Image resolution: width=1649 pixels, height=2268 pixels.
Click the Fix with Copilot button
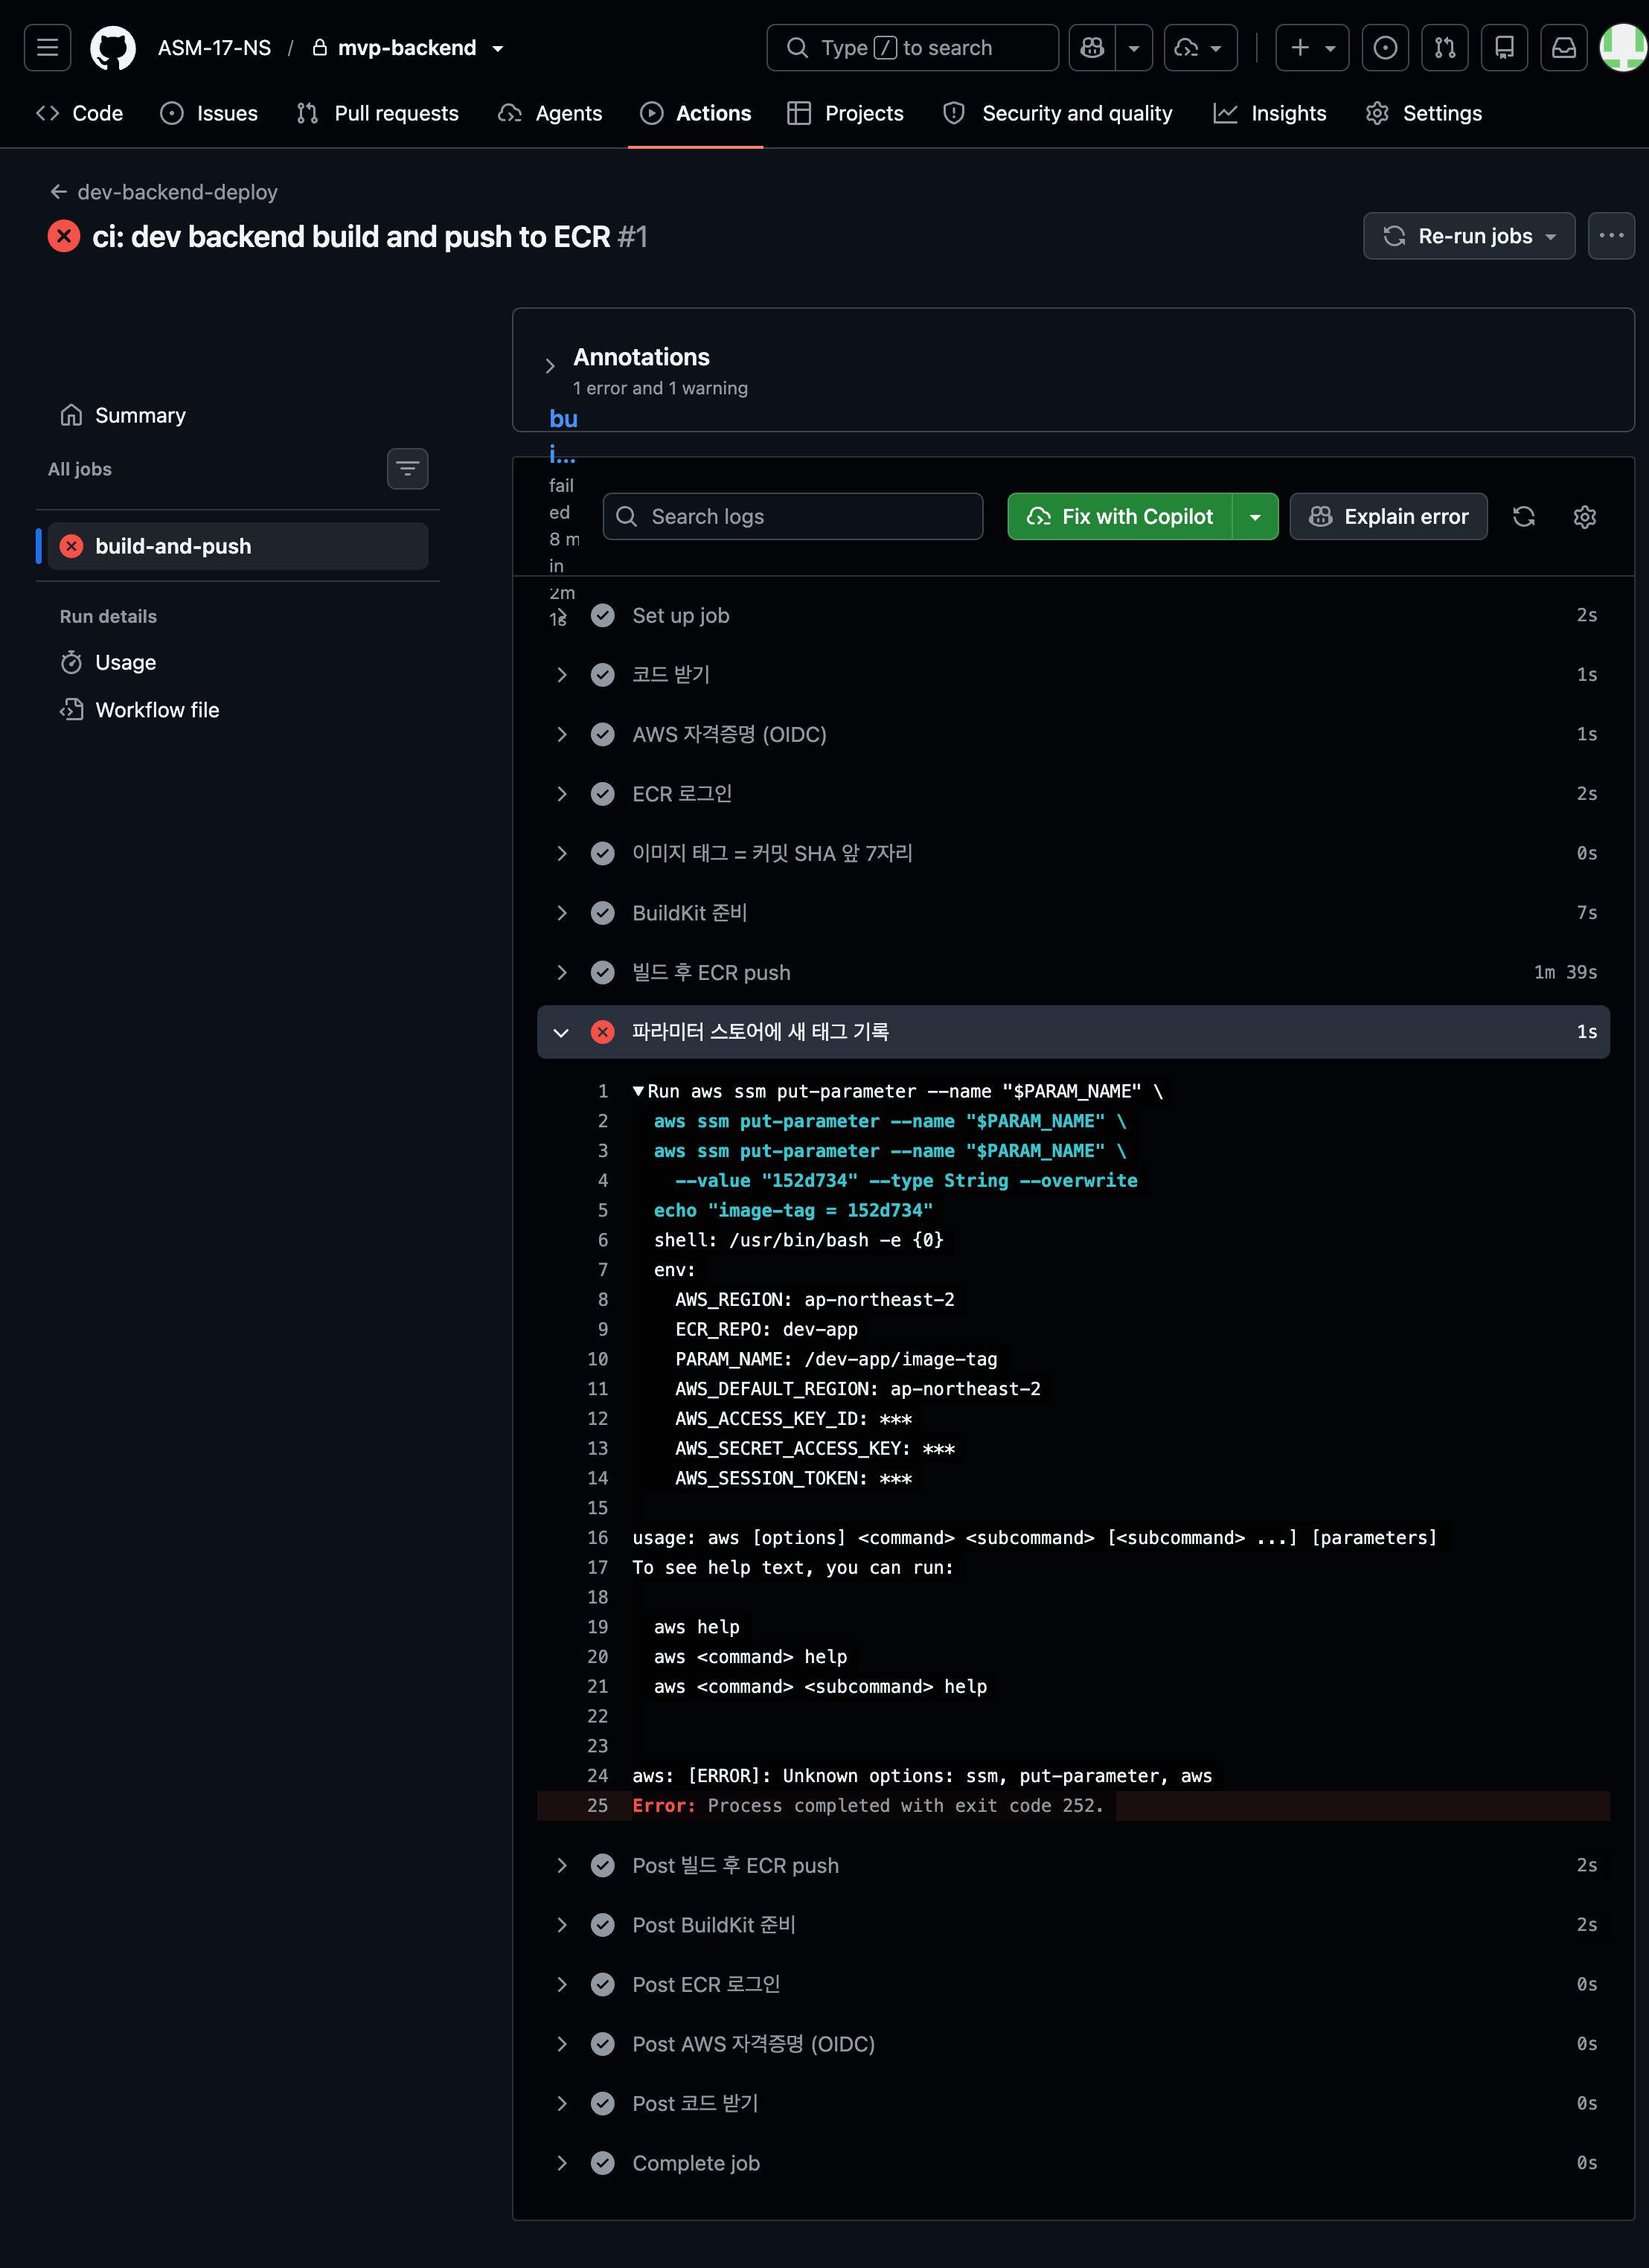(1120, 516)
